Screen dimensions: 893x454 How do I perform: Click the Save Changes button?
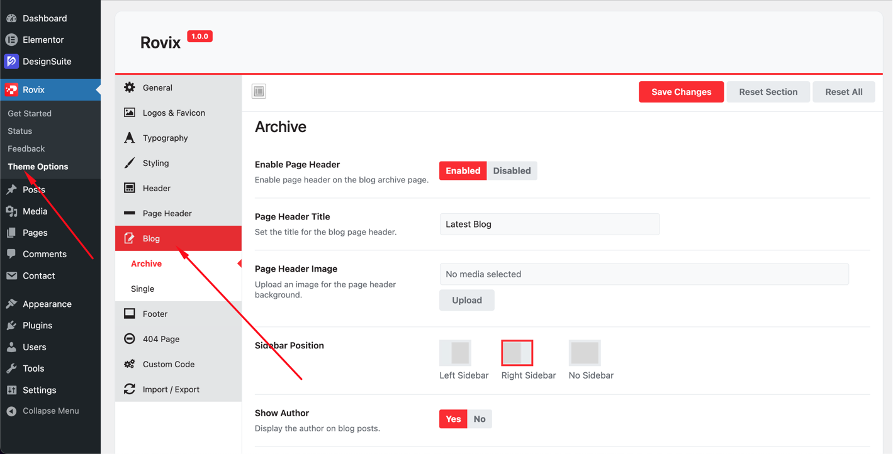tap(682, 92)
